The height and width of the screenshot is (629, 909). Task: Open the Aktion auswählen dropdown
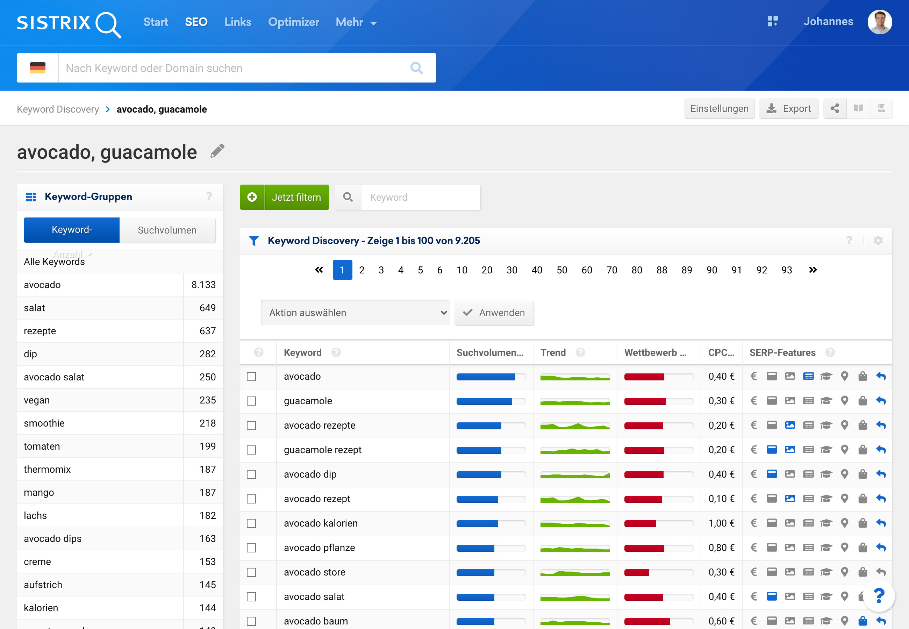(x=355, y=313)
